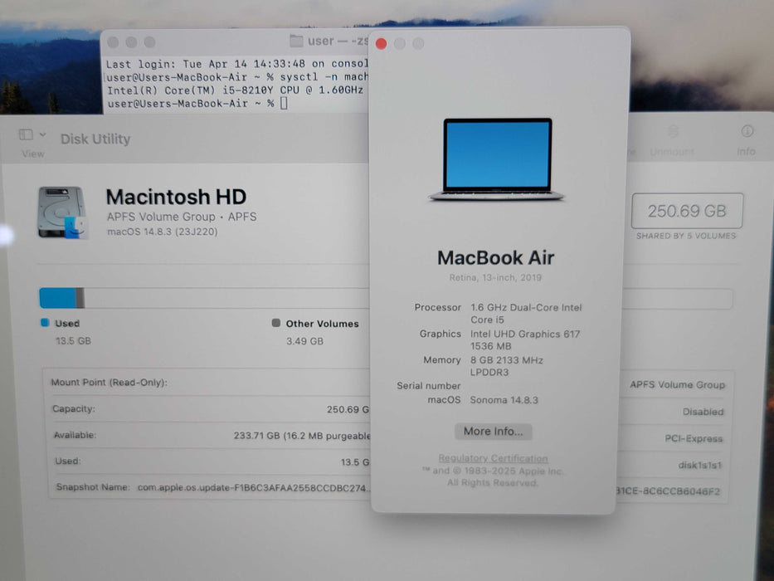Click the Available row label
Screen dimensions: 774x581
pyautogui.click(x=75, y=435)
